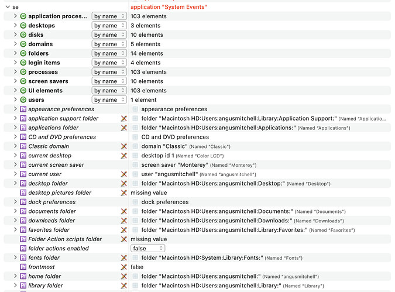Click read-only pencil icon for favorites folder
This screenshot has height=292, width=395.
123,230
